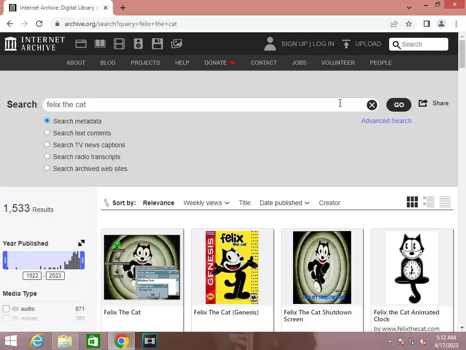466x350 pixels.
Task: Click the upload arrow icon
Action: coord(346,44)
